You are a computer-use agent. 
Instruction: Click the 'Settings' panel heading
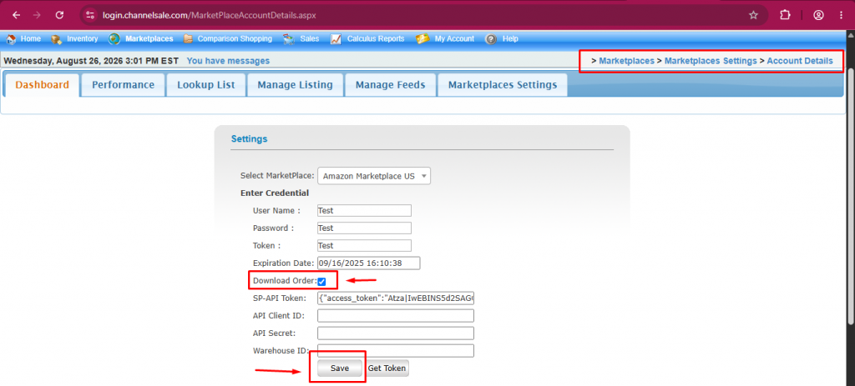[x=249, y=139]
